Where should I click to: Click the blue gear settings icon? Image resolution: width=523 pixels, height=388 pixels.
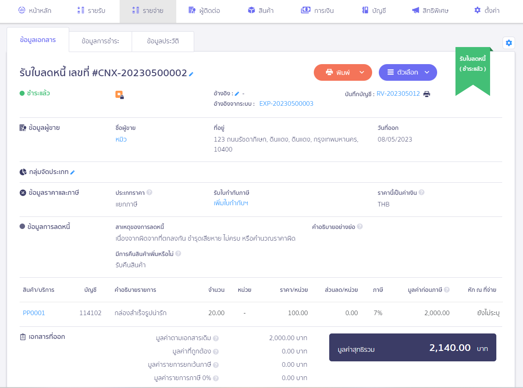509,43
